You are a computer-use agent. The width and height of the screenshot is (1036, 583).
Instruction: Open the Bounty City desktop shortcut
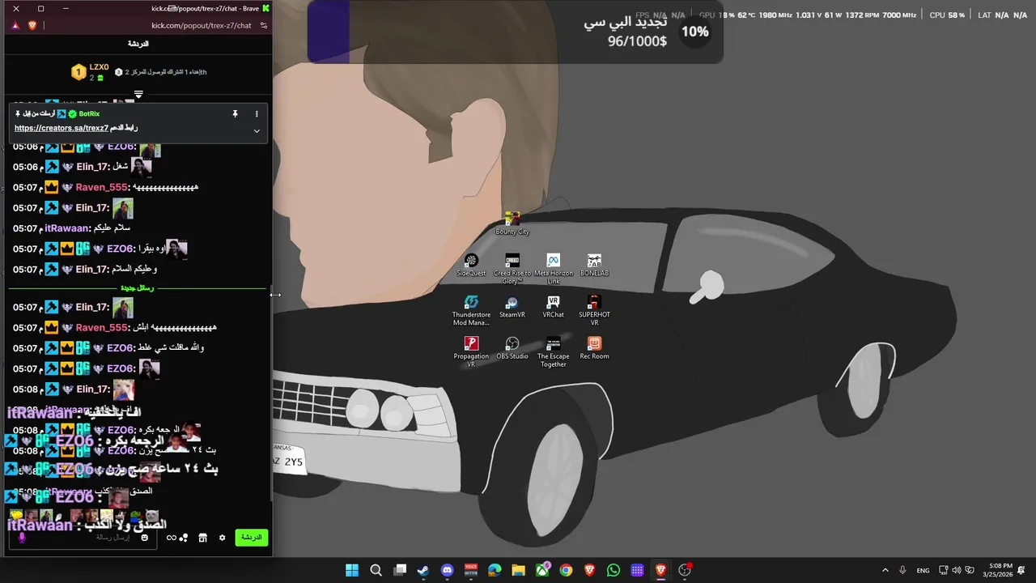tap(512, 223)
